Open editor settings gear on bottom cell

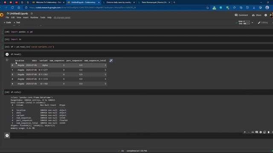pos(261,132)
